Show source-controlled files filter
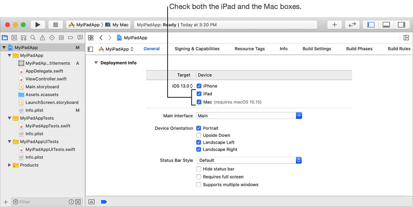The width and height of the screenshot is (413, 207). pos(78,202)
